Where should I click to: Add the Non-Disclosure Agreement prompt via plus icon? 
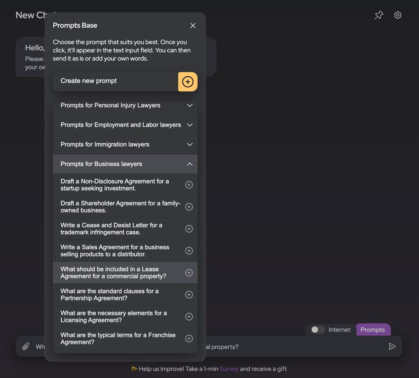pyautogui.click(x=189, y=185)
